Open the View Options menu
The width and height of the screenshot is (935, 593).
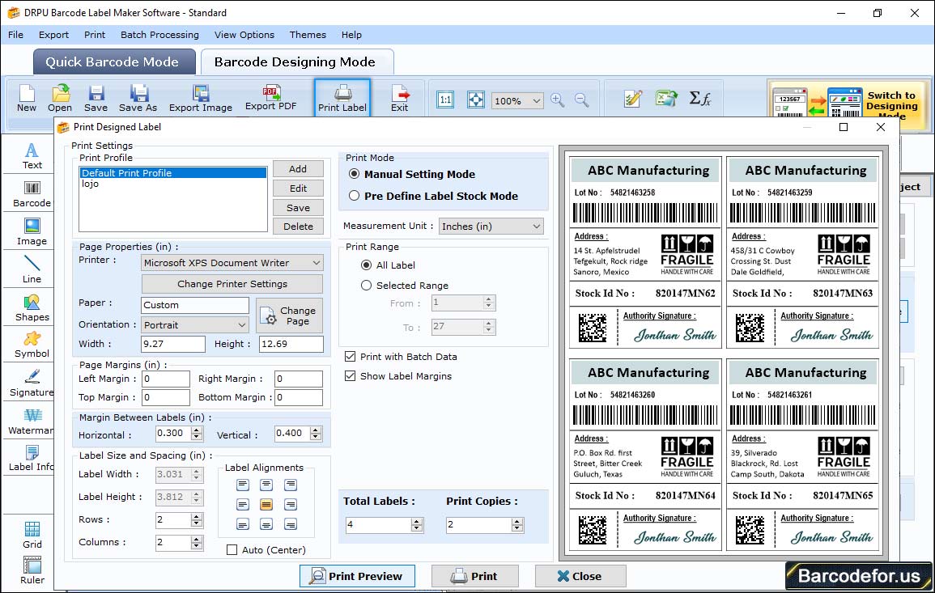click(244, 35)
